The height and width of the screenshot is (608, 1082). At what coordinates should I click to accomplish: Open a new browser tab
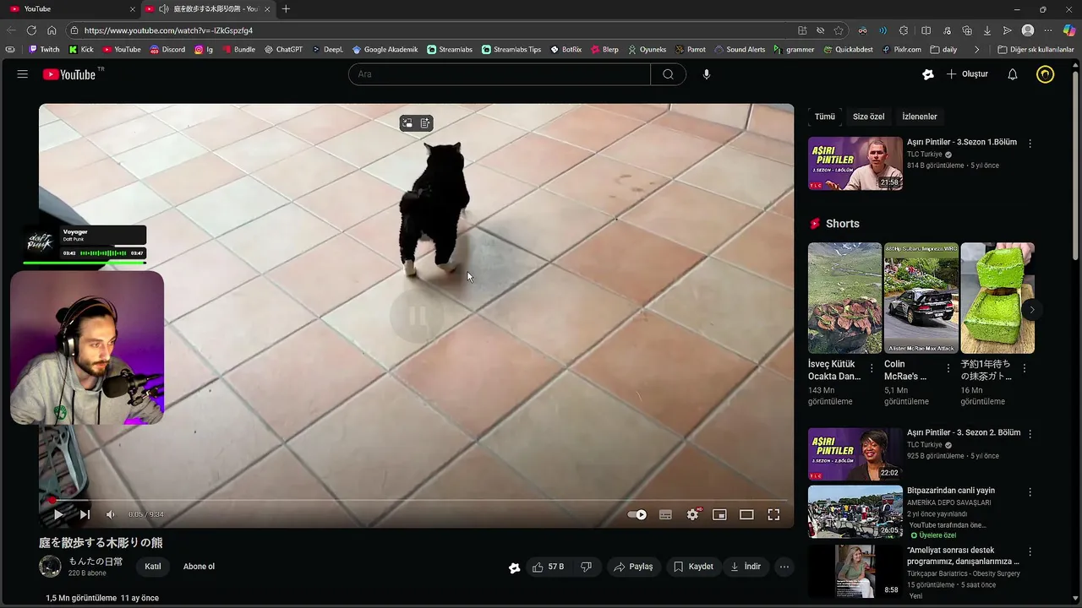pos(286,8)
